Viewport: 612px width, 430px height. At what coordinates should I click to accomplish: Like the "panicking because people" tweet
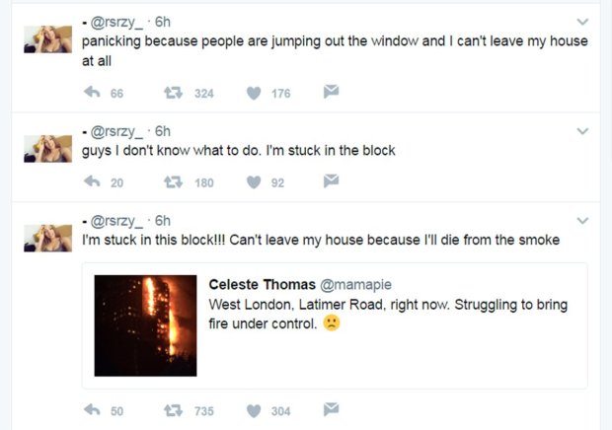point(254,93)
